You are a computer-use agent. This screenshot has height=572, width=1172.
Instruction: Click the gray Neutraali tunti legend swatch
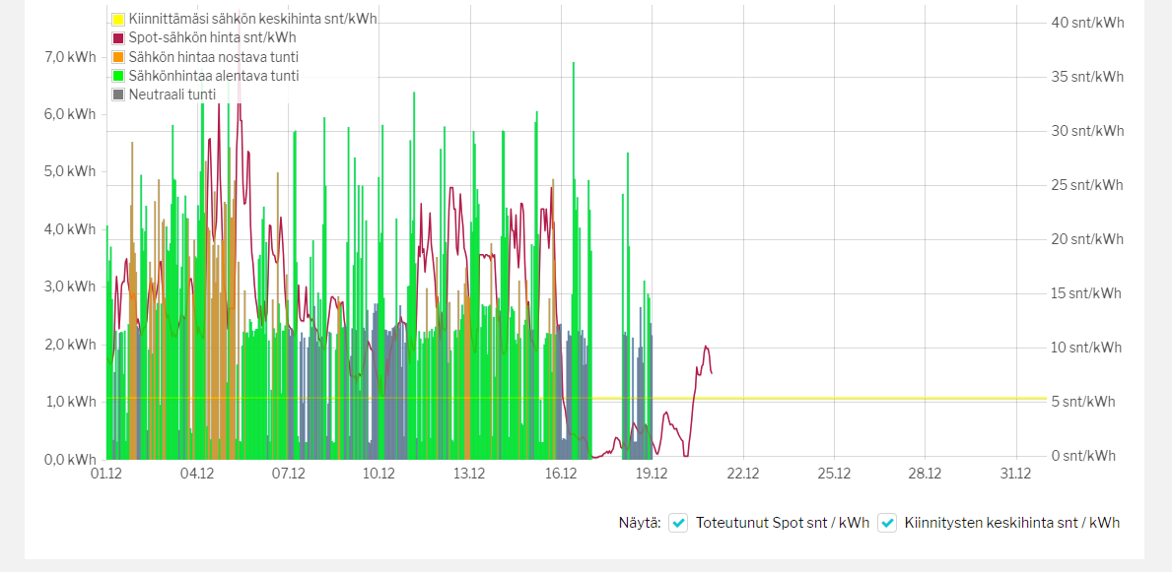[x=118, y=95]
